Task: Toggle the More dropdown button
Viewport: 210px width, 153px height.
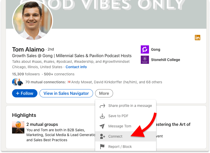Action: point(104,93)
